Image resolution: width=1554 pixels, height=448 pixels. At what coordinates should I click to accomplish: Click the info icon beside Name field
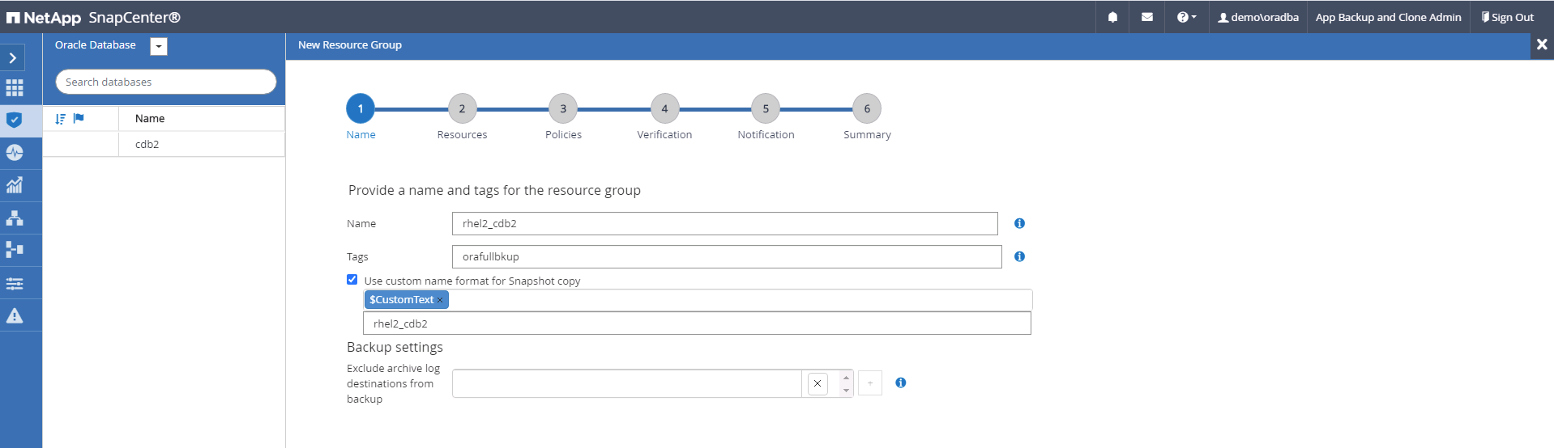[1019, 223]
